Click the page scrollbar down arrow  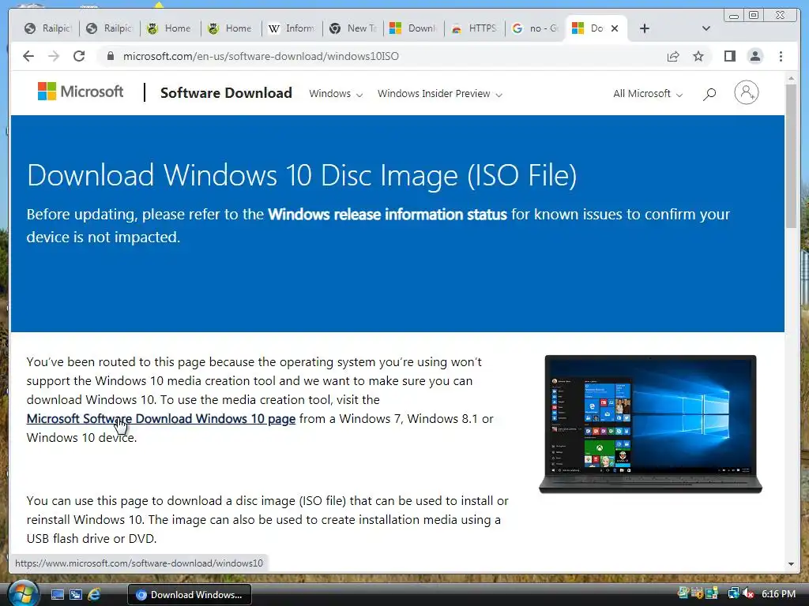[791, 564]
